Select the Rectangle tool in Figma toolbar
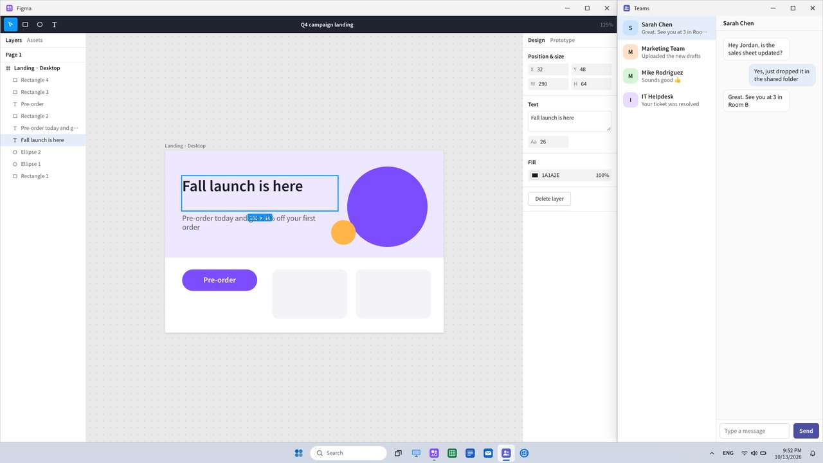This screenshot has width=823, height=463. 25,24
